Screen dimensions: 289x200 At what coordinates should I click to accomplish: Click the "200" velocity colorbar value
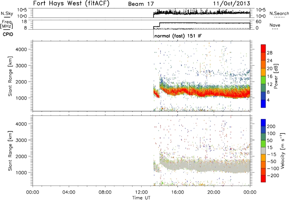point(271,126)
